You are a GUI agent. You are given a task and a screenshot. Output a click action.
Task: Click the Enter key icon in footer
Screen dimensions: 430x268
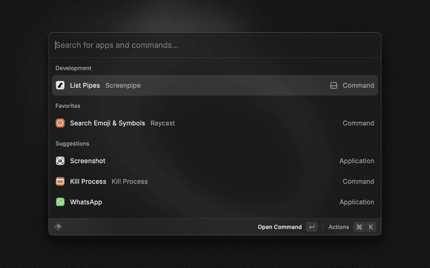(x=311, y=227)
